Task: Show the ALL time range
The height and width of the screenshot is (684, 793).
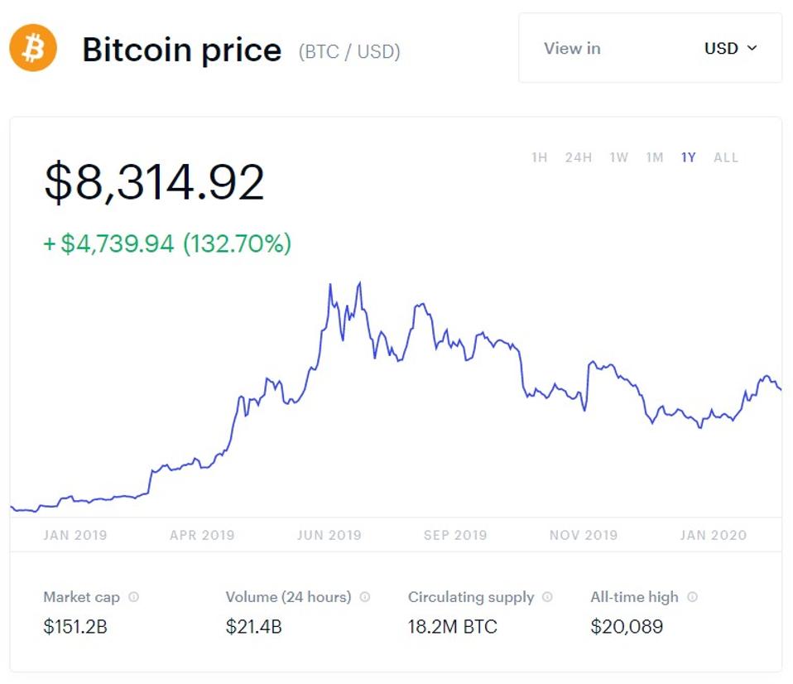Action: 725,157
